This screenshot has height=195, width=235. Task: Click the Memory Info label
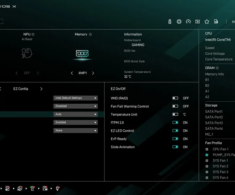point(214,74)
